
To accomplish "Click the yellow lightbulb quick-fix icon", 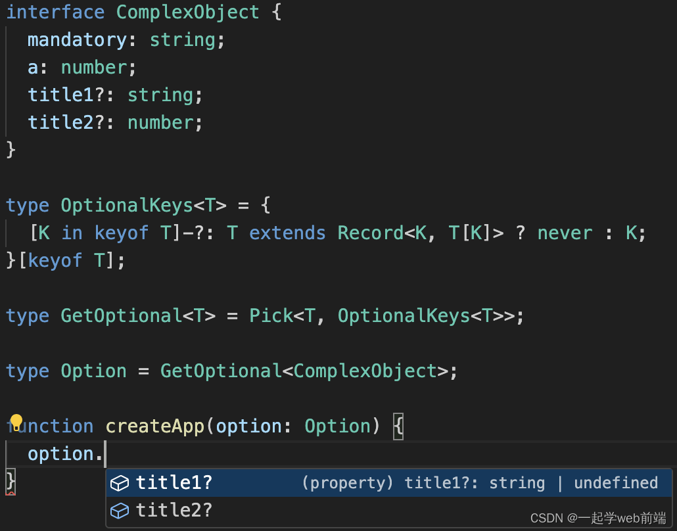I will point(16,421).
